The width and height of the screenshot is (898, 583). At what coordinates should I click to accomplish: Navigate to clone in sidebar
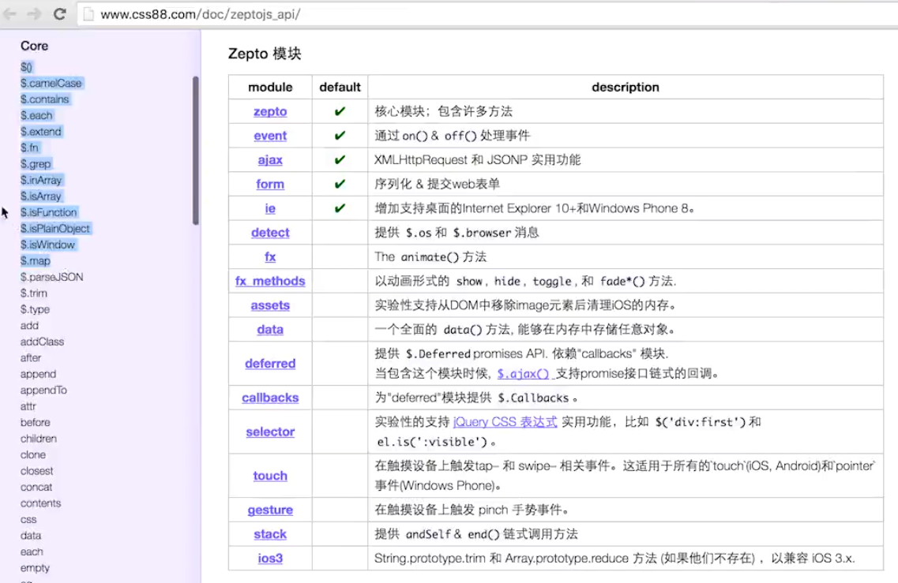33,454
